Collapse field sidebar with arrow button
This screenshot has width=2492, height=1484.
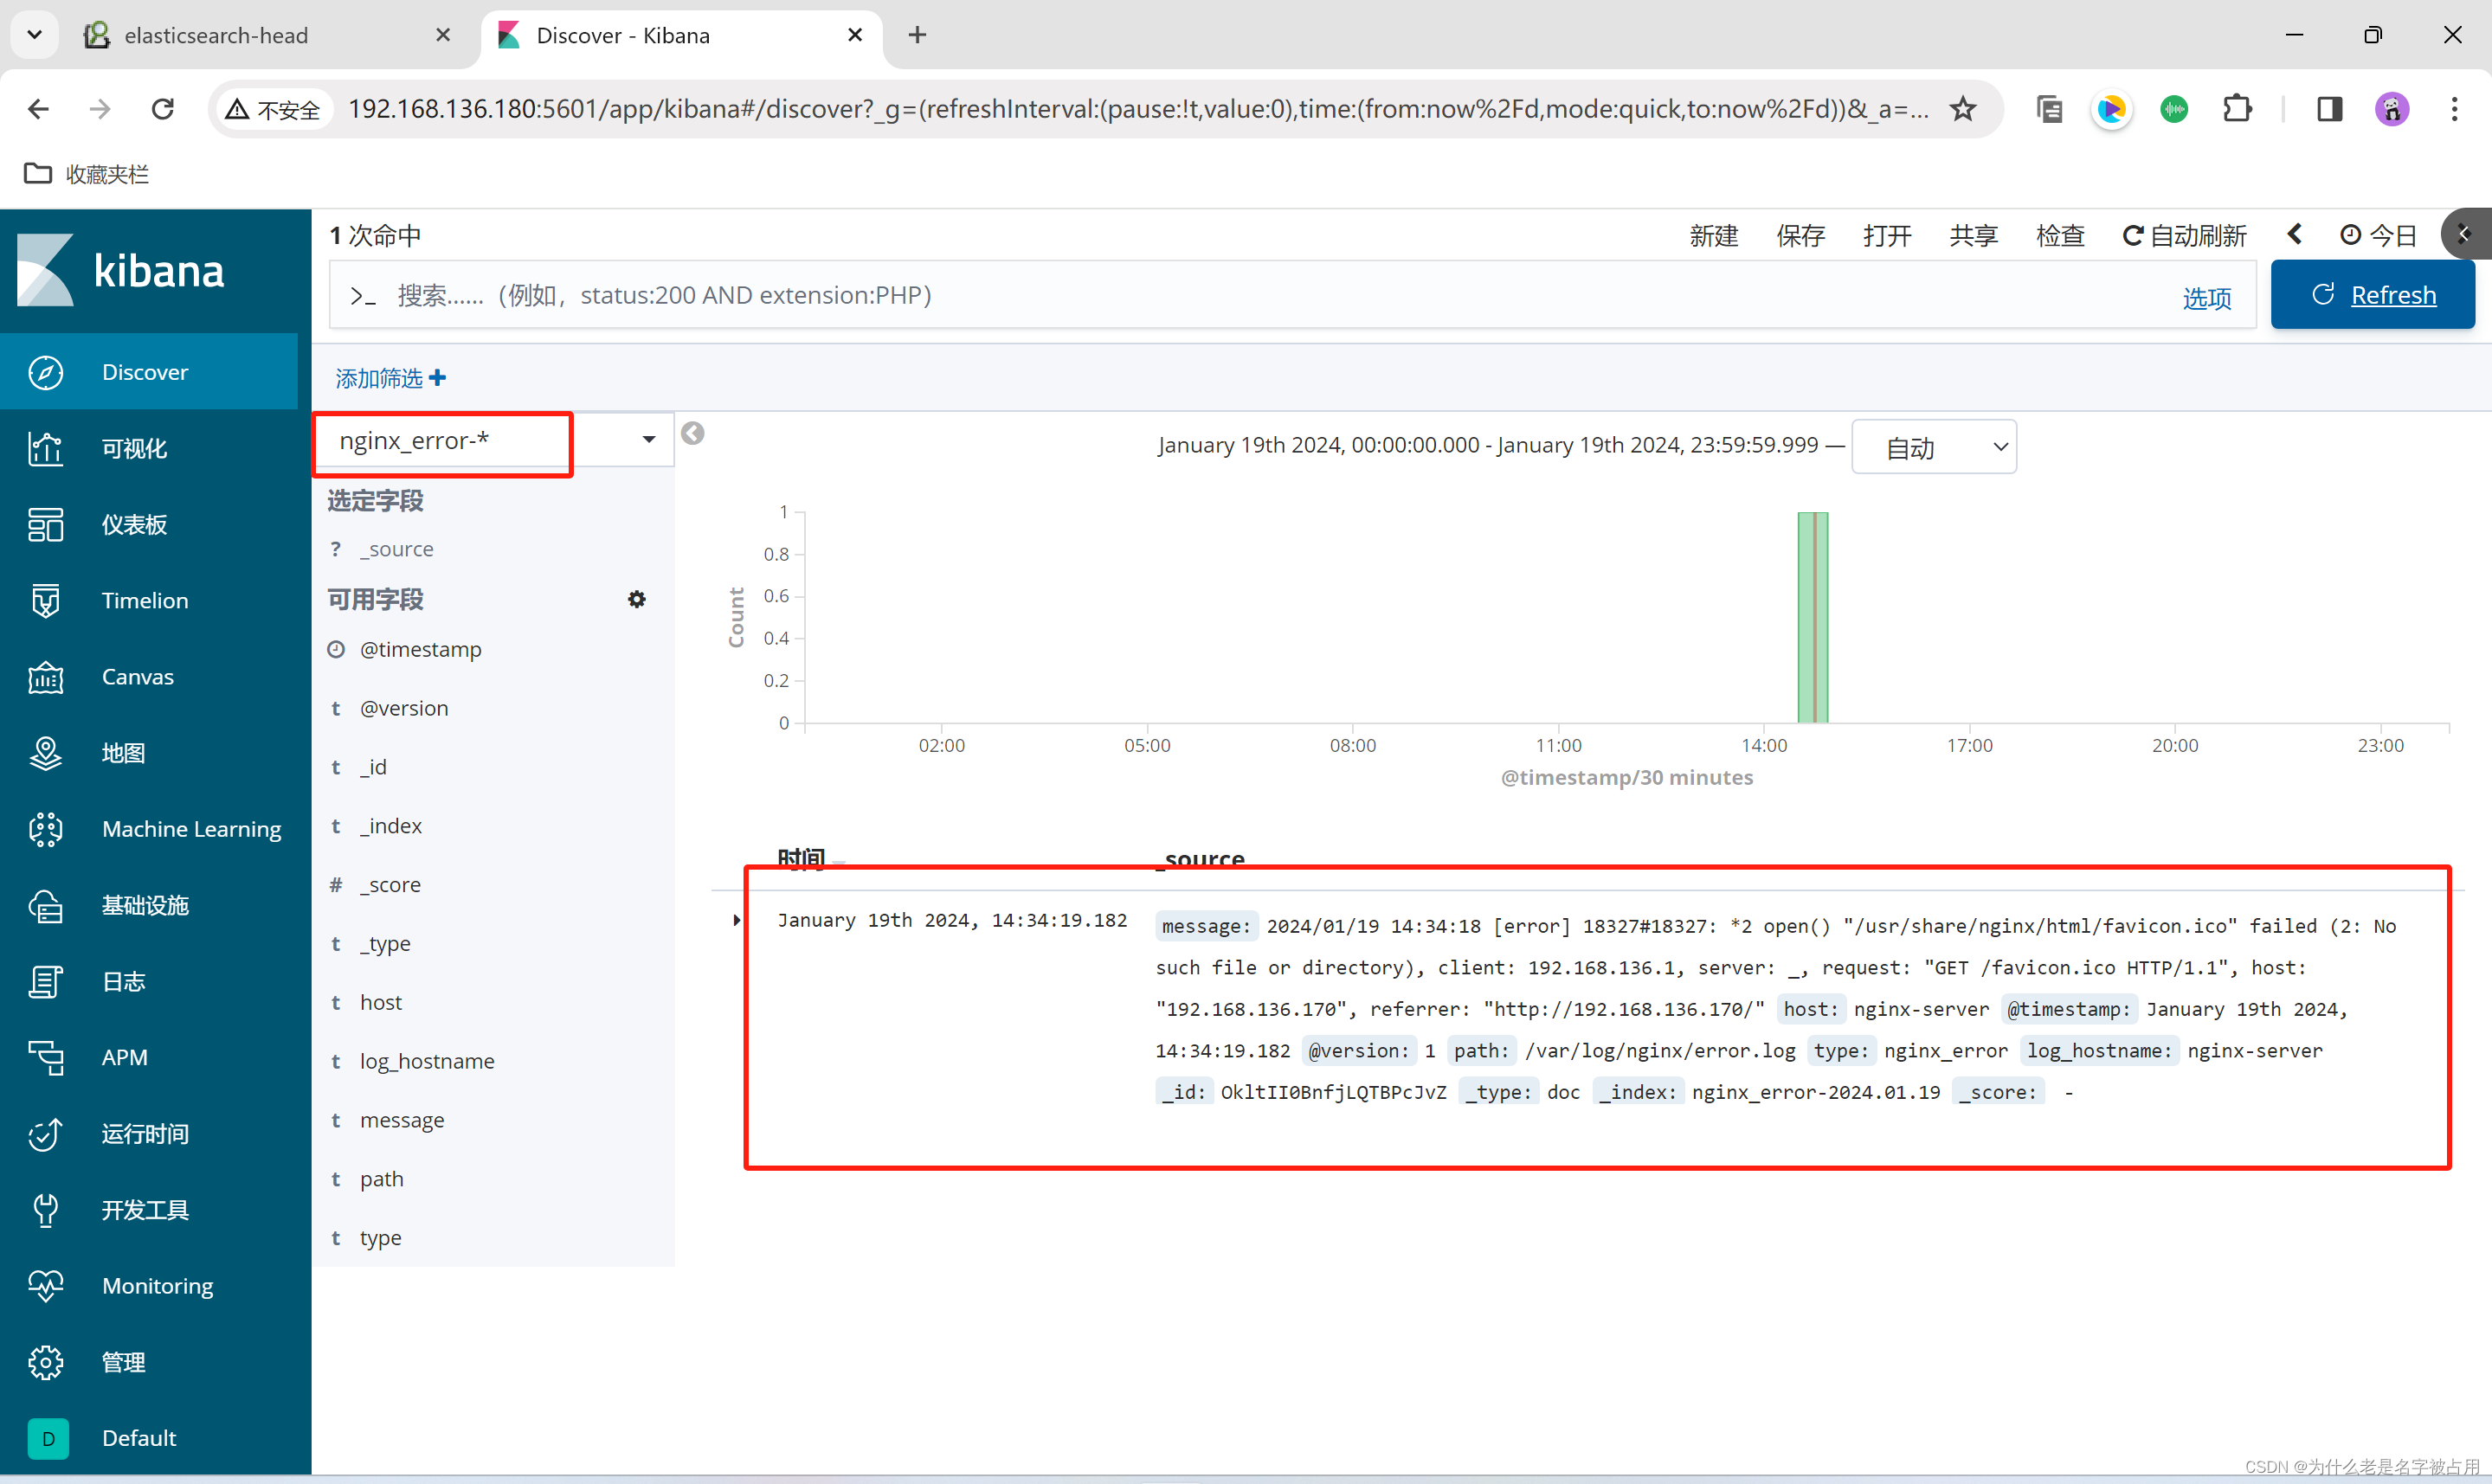692,434
